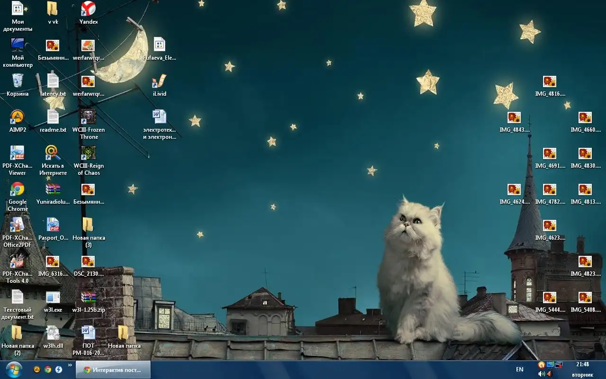
Task: Launch AIMP2 from the desktop
Action: point(18,117)
